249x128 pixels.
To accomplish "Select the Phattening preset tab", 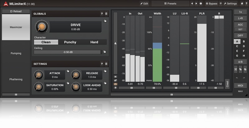I will tap(16, 79).
